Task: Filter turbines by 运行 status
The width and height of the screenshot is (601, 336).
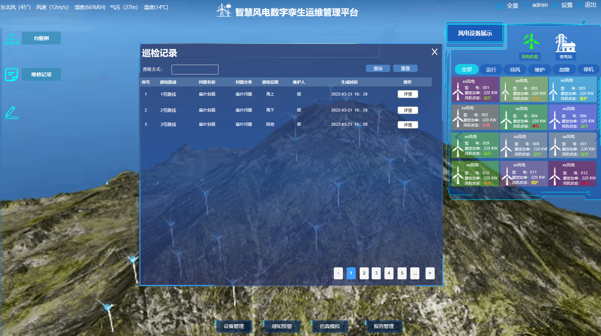Action: tap(491, 69)
